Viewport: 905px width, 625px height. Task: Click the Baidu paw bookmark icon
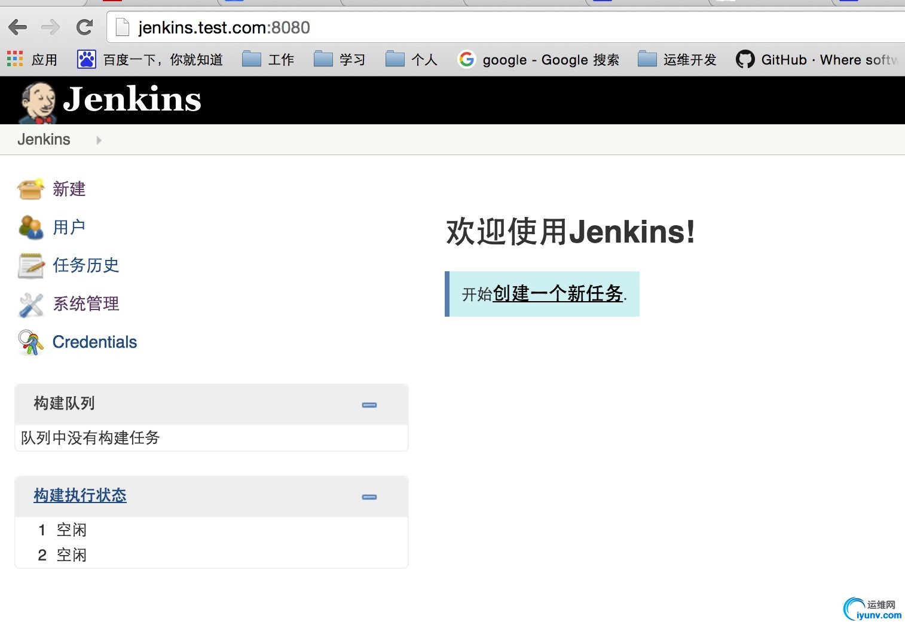[x=87, y=59]
